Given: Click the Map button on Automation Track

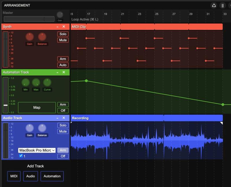Looking at the screenshot, I should pyautogui.click(x=37, y=107).
